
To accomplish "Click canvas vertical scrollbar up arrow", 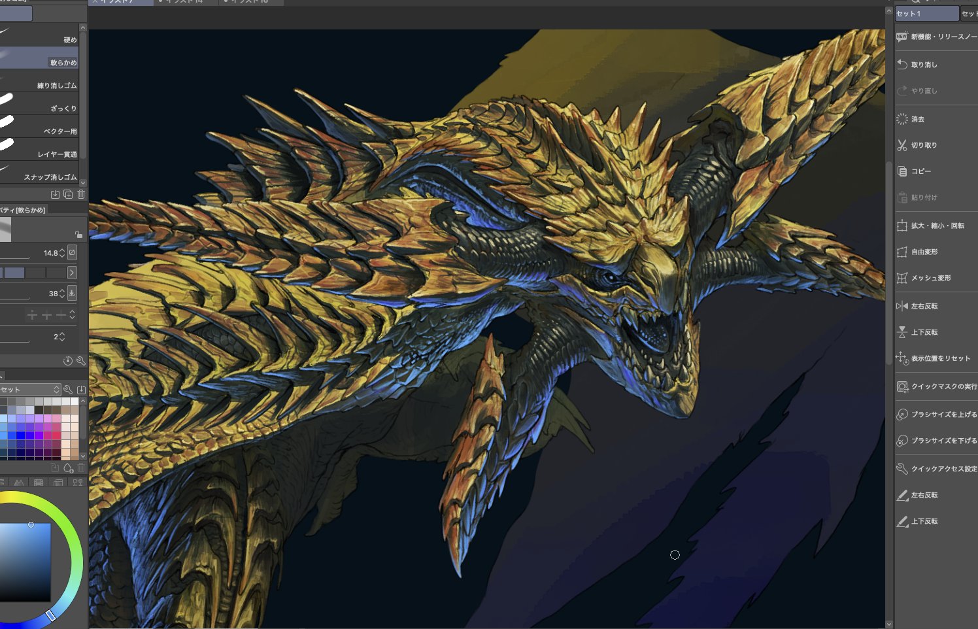I will [889, 11].
